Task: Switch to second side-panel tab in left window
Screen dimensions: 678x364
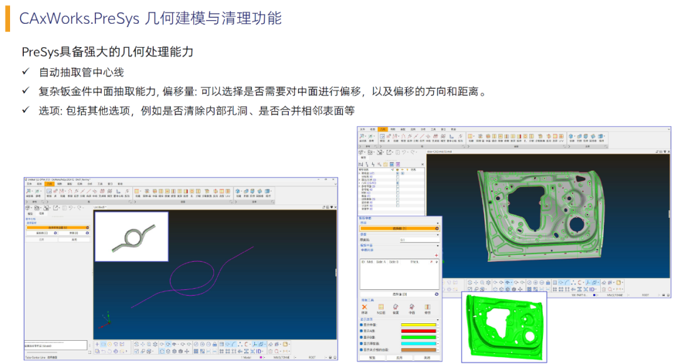Action: 41,213
